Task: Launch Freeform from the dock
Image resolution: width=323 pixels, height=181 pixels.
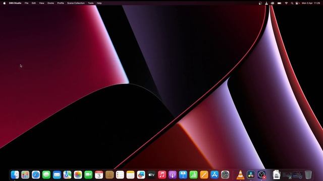Action: tap(141, 175)
